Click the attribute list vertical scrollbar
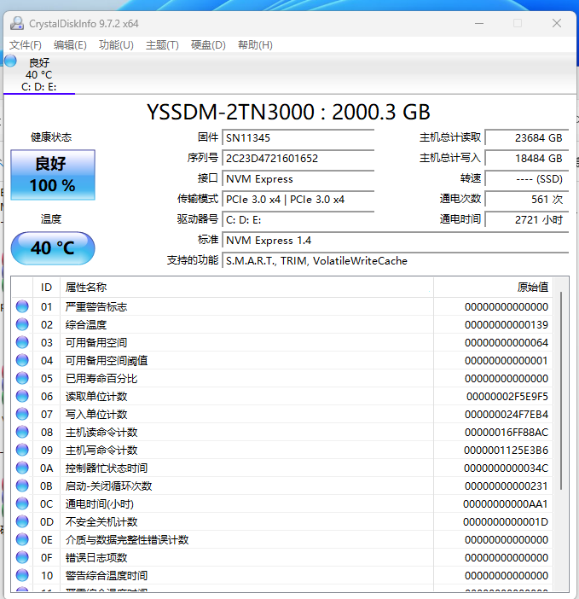The height and width of the screenshot is (599, 579). tap(561, 391)
